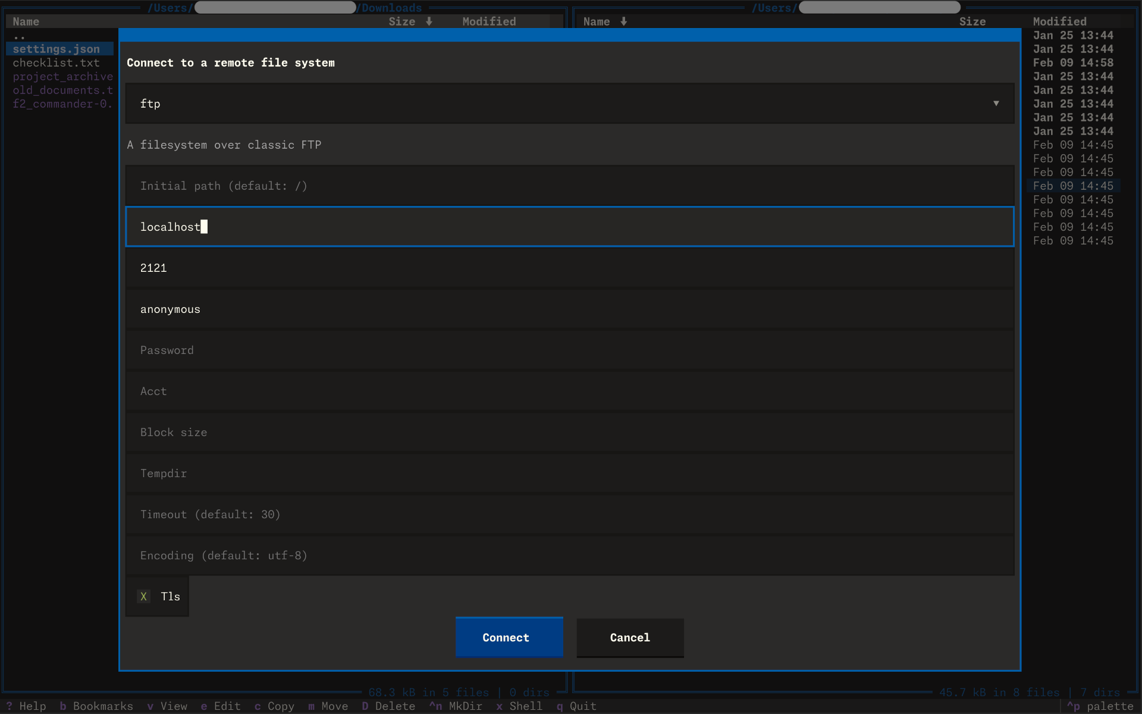
Task: Sort right panel by Modified column
Action: pyautogui.click(x=1059, y=21)
